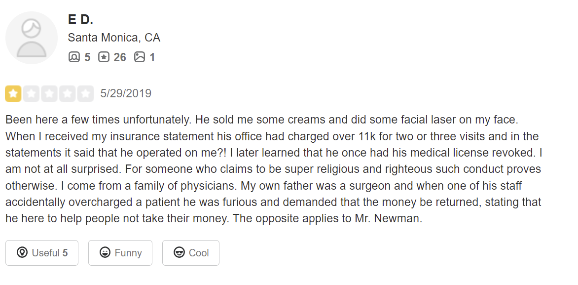This screenshot has width=578, height=285.
Task: Click the second star in the rating
Action: click(32, 93)
